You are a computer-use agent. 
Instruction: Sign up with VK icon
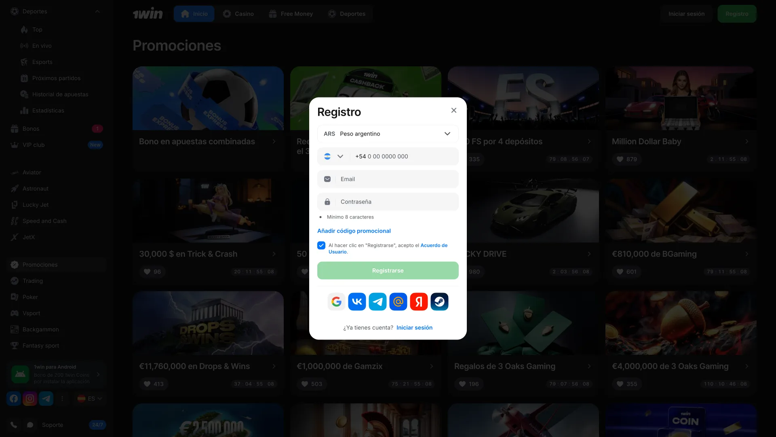[x=357, y=302]
